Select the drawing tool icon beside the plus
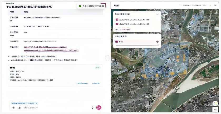Screen dimensions: 221x114 (x=20, y=108)
